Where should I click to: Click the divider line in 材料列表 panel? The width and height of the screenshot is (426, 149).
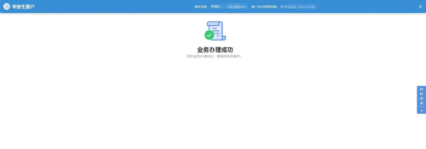tap(421, 107)
